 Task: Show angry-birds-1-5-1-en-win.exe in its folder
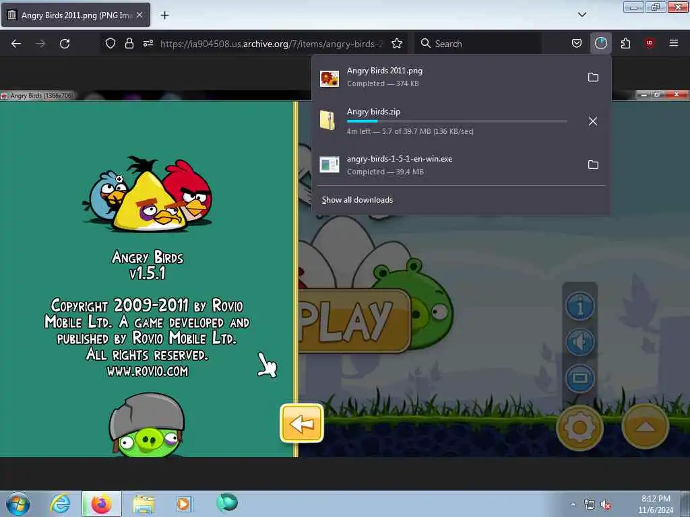(x=593, y=165)
